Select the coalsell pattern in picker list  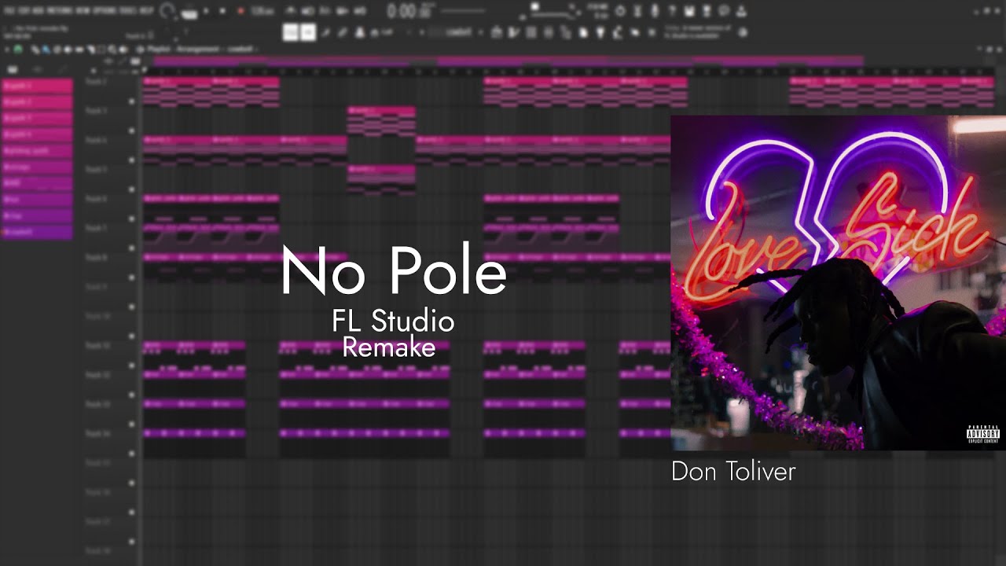point(37,232)
